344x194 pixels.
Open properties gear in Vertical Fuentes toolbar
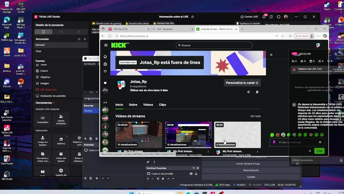(163, 179)
